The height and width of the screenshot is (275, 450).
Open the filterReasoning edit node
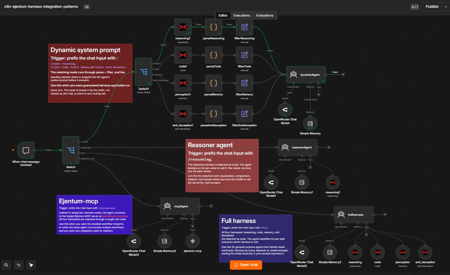[x=244, y=27]
